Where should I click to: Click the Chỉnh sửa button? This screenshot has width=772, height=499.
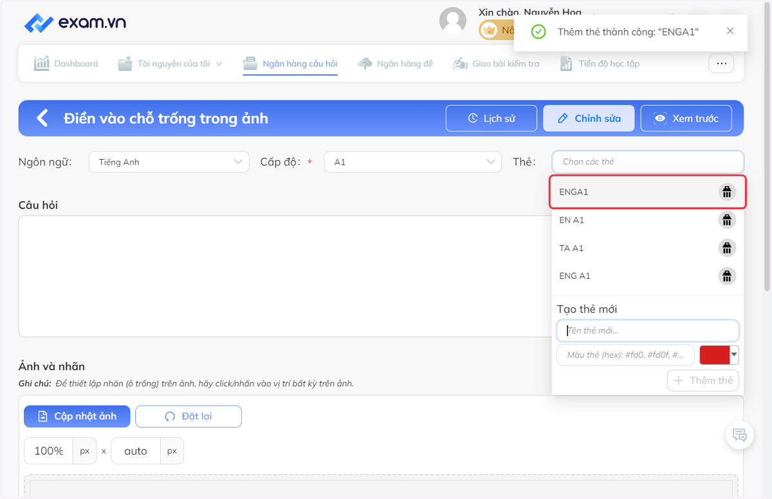[x=589, y=118]
